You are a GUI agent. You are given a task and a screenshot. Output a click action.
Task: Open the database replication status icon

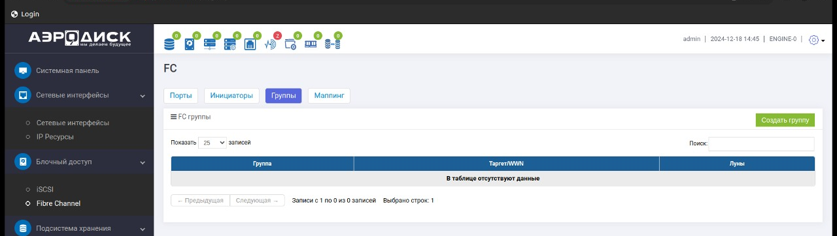coord(332,44)
